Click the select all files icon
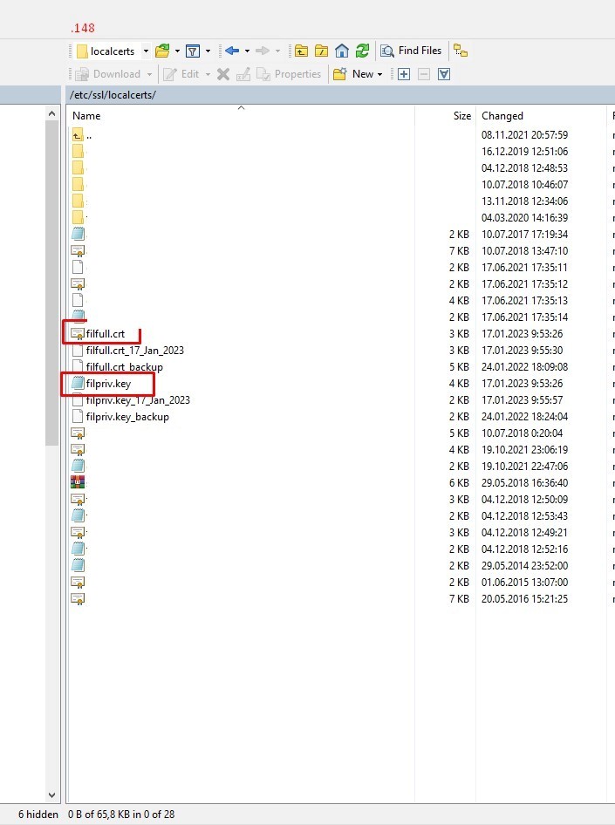 pos(444,74)
